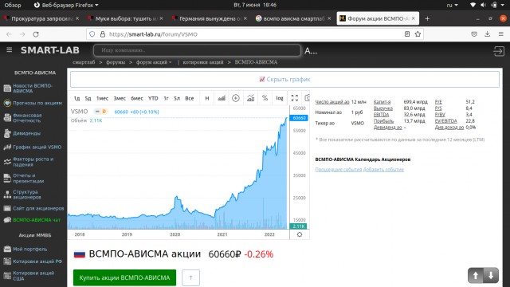Bookmark this page with the star icon
The image size is (510, 287).
click(x=418, y=34)
